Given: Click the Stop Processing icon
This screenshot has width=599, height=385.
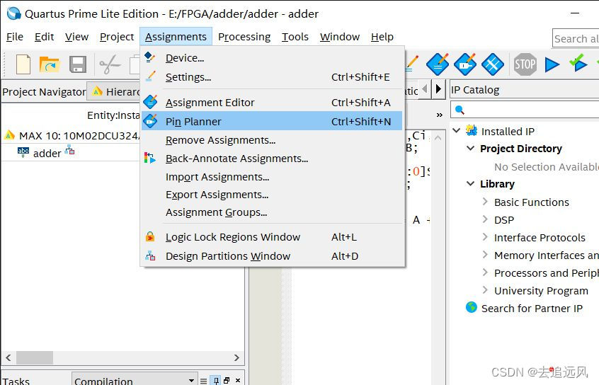Looking at the screenshot, I should 525,64.
